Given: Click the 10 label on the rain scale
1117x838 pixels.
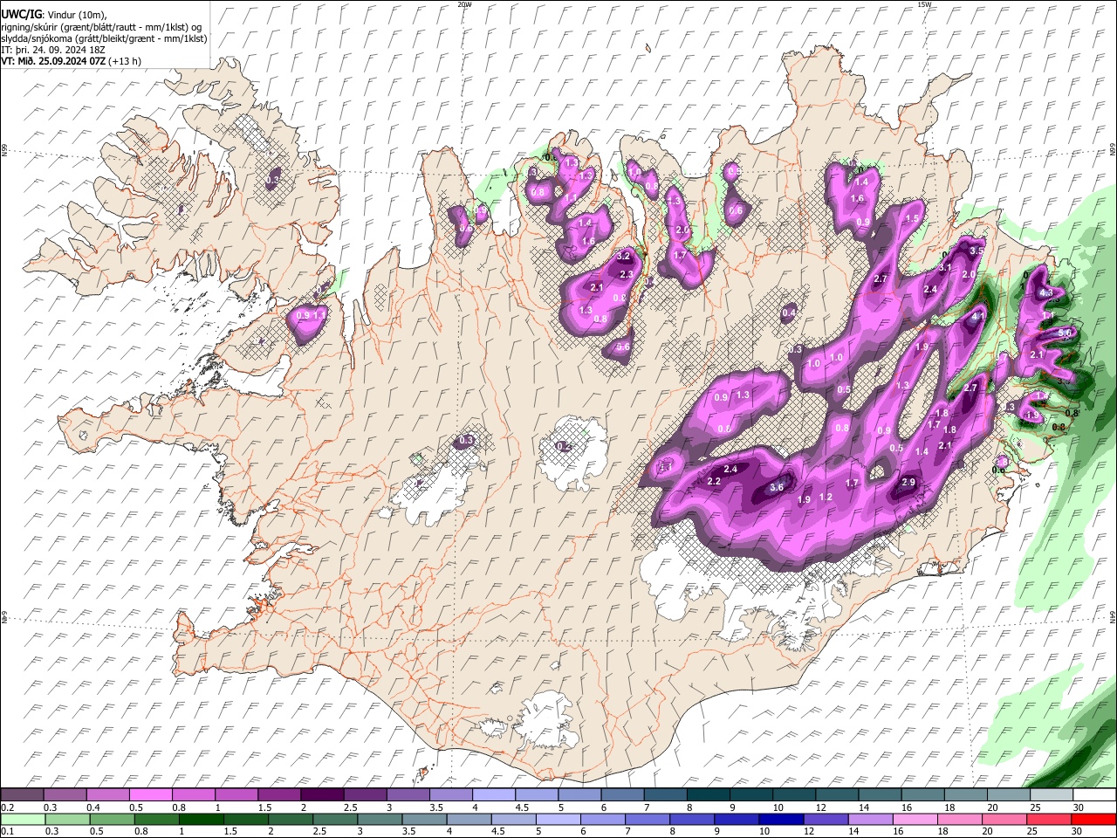Looking at the screenshot, I should (x=764, y=831).
